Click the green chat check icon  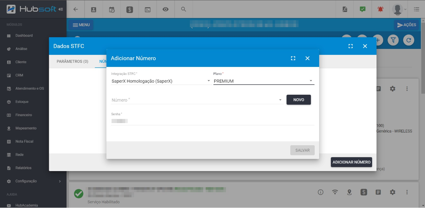(x=363, y=9)
